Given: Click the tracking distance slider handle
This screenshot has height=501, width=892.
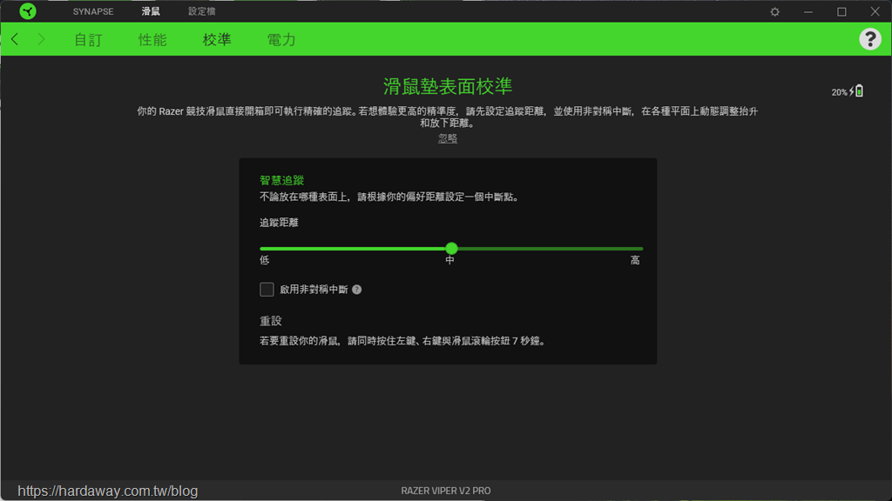Looking at the screenshot, I should tap(452, 248).
